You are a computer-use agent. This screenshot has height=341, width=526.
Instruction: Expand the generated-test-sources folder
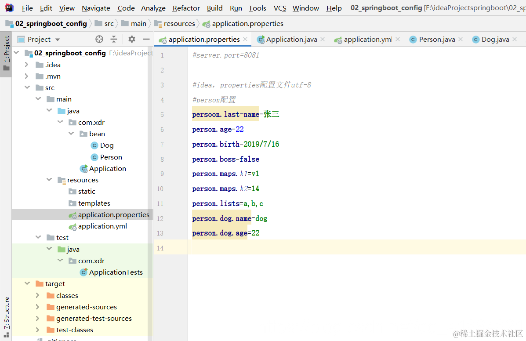38,318
